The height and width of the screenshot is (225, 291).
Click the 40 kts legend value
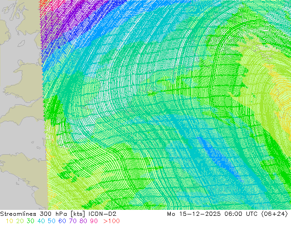coord(41,221)
